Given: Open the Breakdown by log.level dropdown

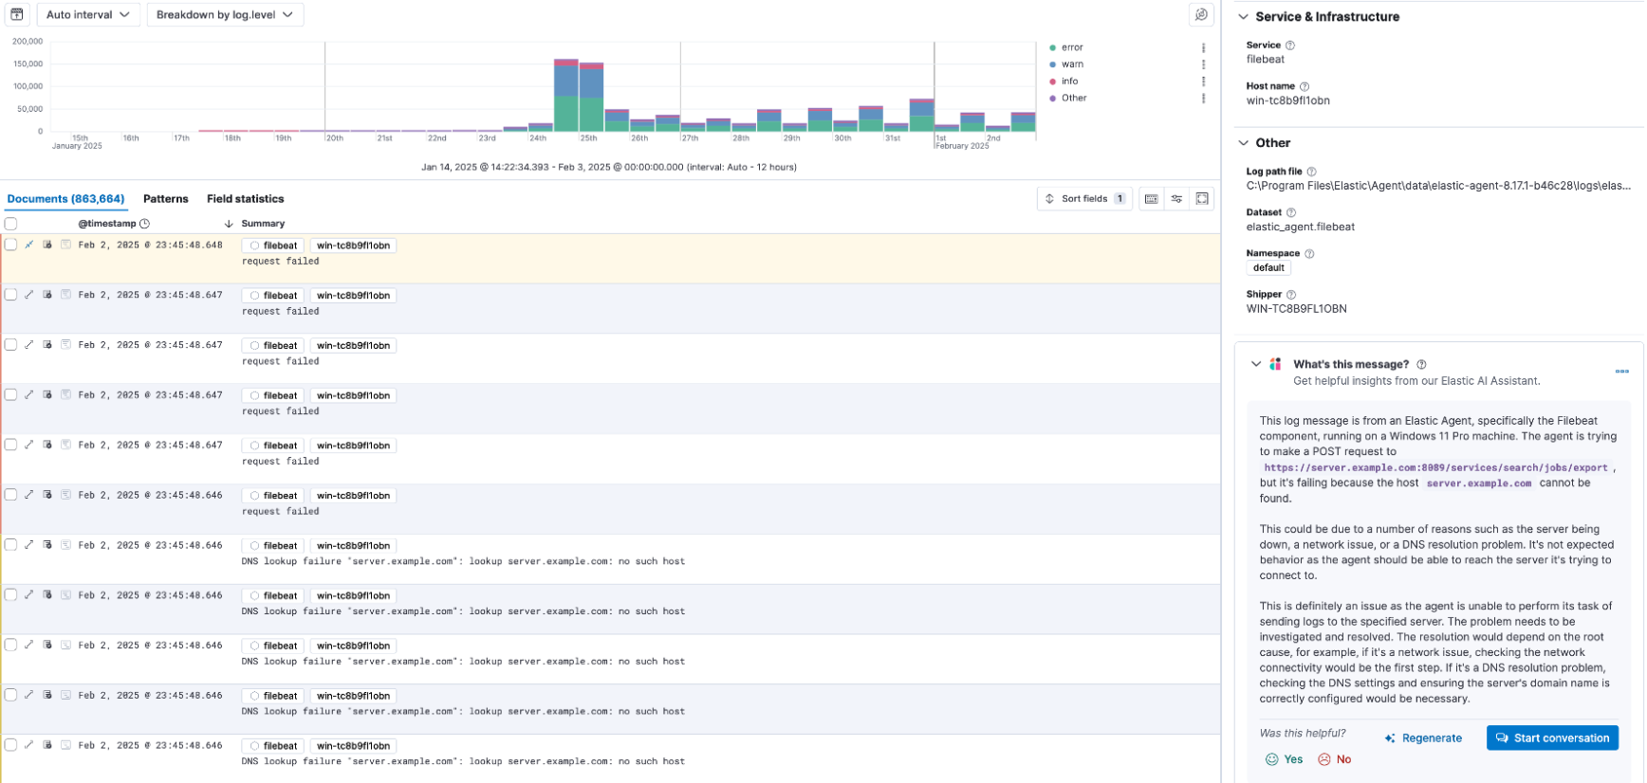Looking at the screenshot, I should click(x=225, y=14).
